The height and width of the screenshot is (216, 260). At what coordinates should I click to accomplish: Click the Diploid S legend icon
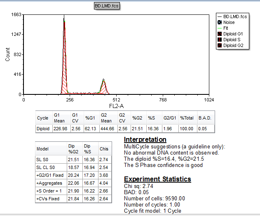220,40
